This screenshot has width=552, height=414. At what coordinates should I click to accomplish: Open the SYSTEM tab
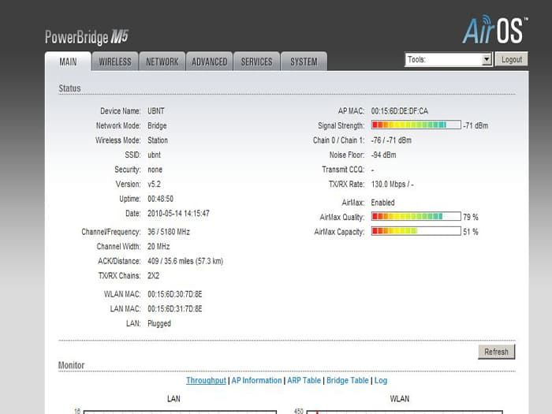tap(304, 62)
